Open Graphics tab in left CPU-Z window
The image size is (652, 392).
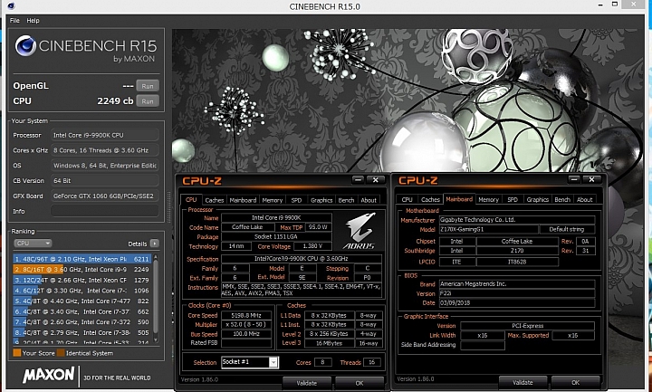coord(321,200)
